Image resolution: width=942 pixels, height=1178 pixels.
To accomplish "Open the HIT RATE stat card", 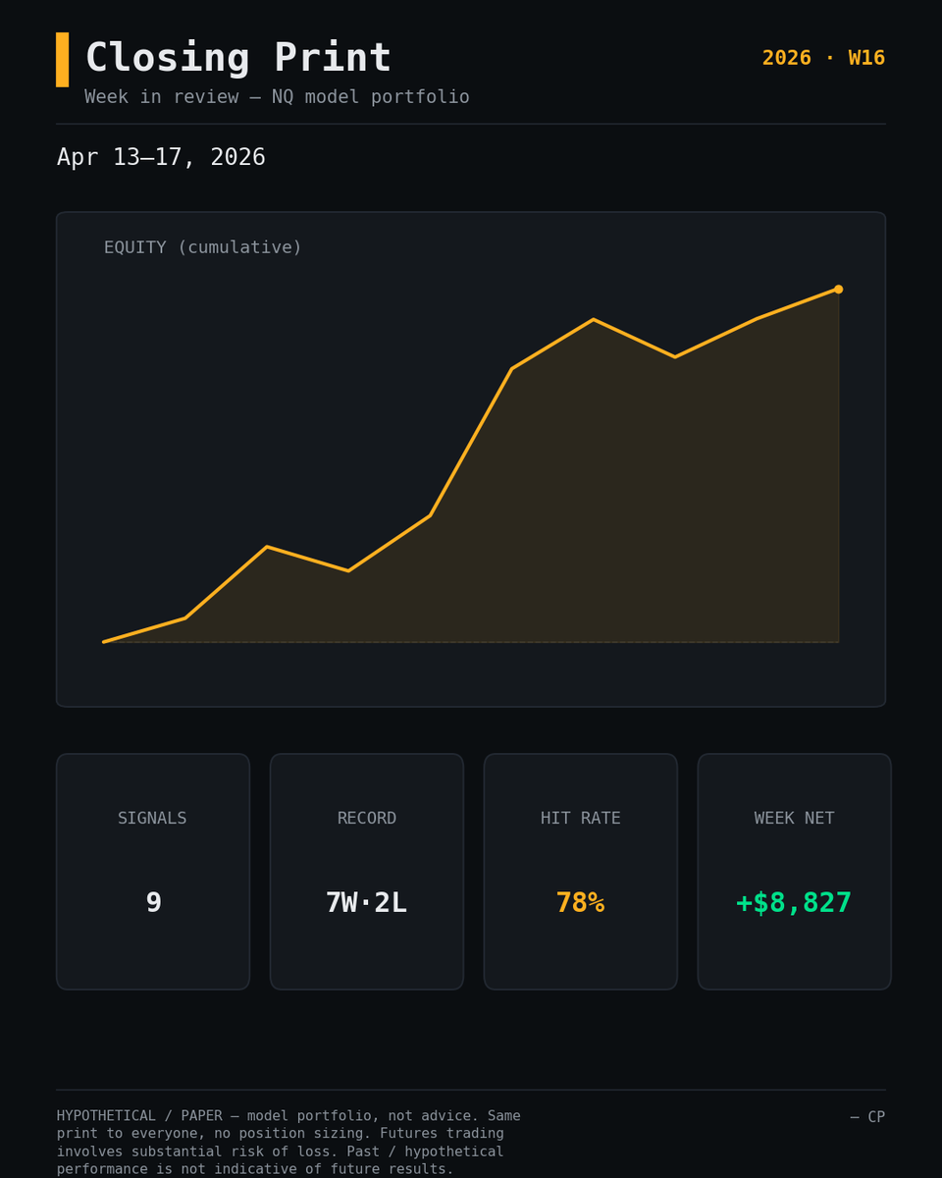I will click(x=581, y=872).
